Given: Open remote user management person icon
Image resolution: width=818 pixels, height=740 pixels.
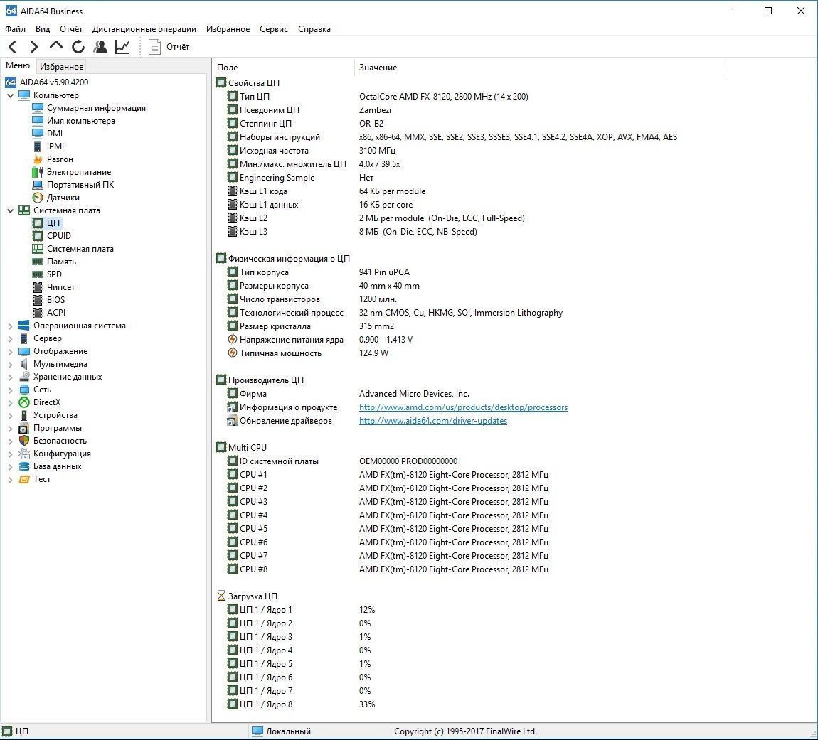Looking at the screenshot, I should coord(100,47).
